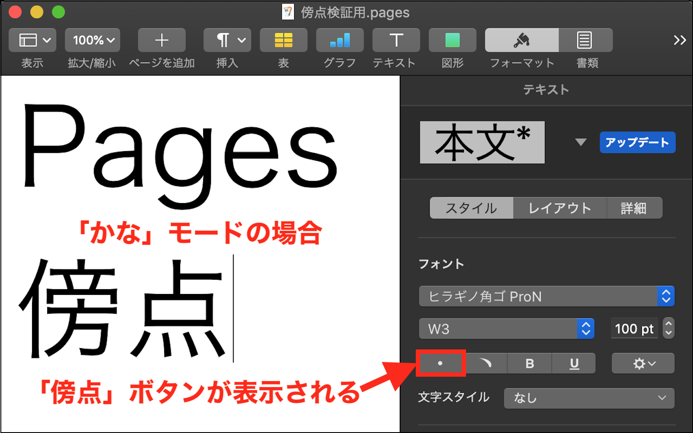Toggle 傍点 emphasis dot button
Viewport: 693px width, 433px height.
(440, 363)
